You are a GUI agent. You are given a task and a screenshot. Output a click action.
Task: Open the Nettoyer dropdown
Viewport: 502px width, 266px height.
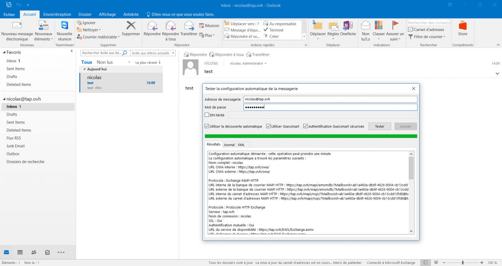89,30
